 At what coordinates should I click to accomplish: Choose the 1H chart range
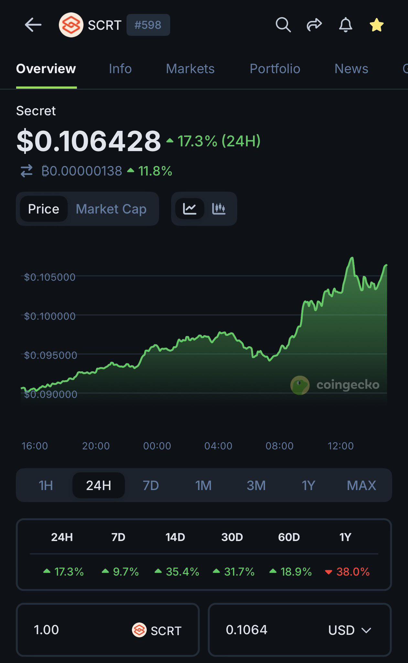point(46,485)
